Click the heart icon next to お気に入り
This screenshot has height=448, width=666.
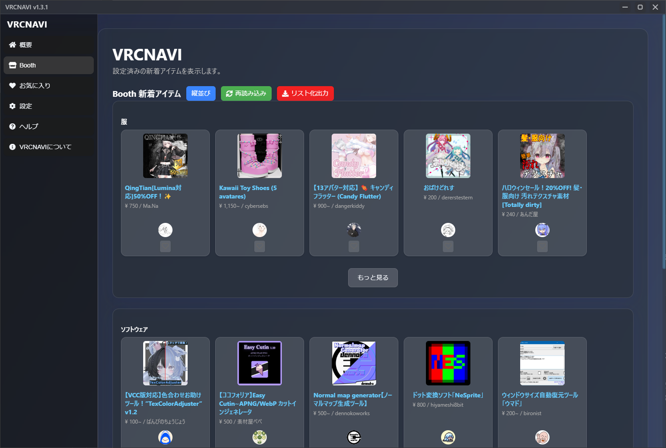[x=12, y=86]
